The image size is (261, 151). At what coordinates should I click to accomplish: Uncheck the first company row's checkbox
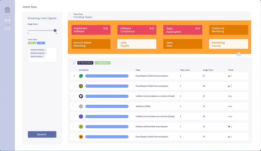coord(74,76)
